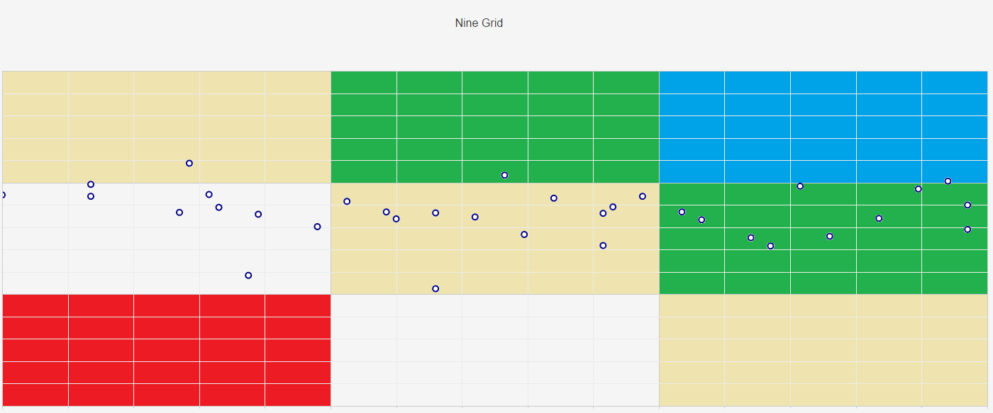The image size is (993, 413).
Task: Click the red bottom-left grid region
Action: click(x=167, y=350)
